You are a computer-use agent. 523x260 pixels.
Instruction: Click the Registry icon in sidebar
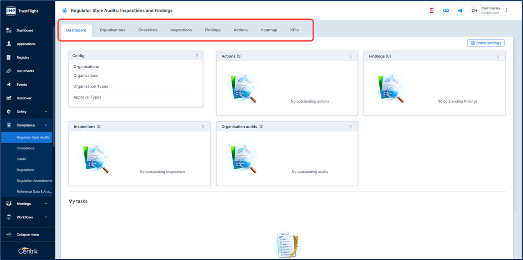(8, 58)
